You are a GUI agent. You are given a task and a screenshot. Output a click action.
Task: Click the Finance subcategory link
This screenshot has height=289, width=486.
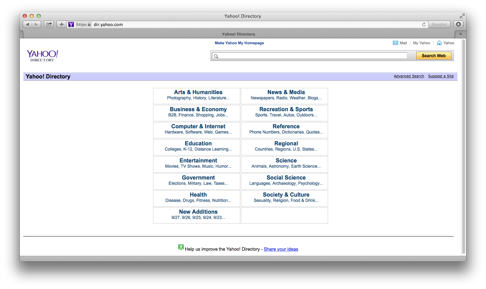pos(186,115)
